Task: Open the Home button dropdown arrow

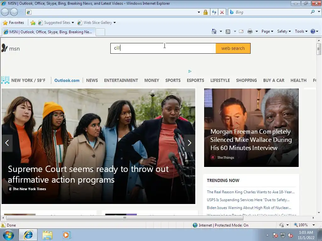Action: pos(221,31)
